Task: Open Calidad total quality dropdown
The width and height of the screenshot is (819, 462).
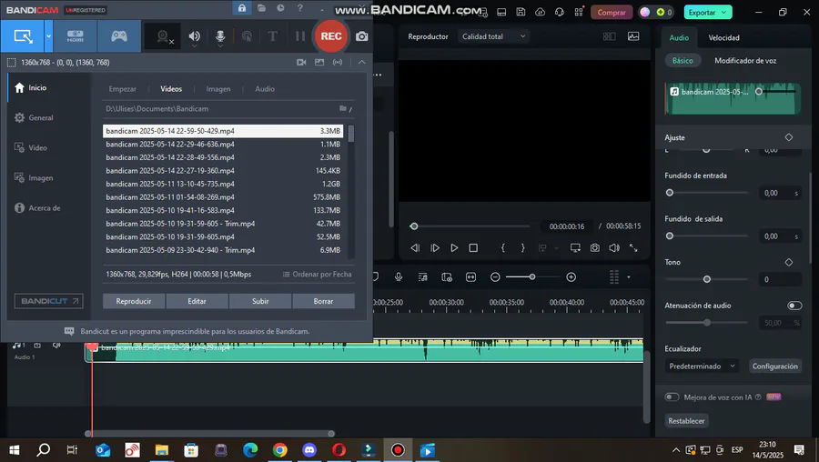Action: pyautogui.click(x=493, y=36)
